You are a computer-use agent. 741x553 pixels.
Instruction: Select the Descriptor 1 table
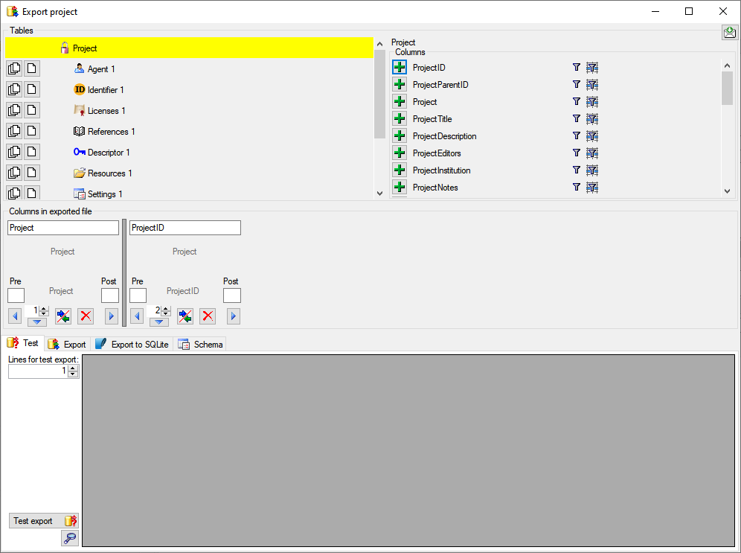(x=108, y=152)
